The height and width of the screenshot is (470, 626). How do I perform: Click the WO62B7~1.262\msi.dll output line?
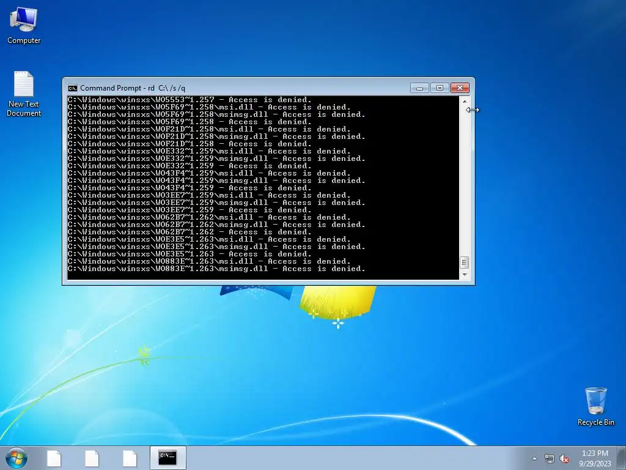209,217
